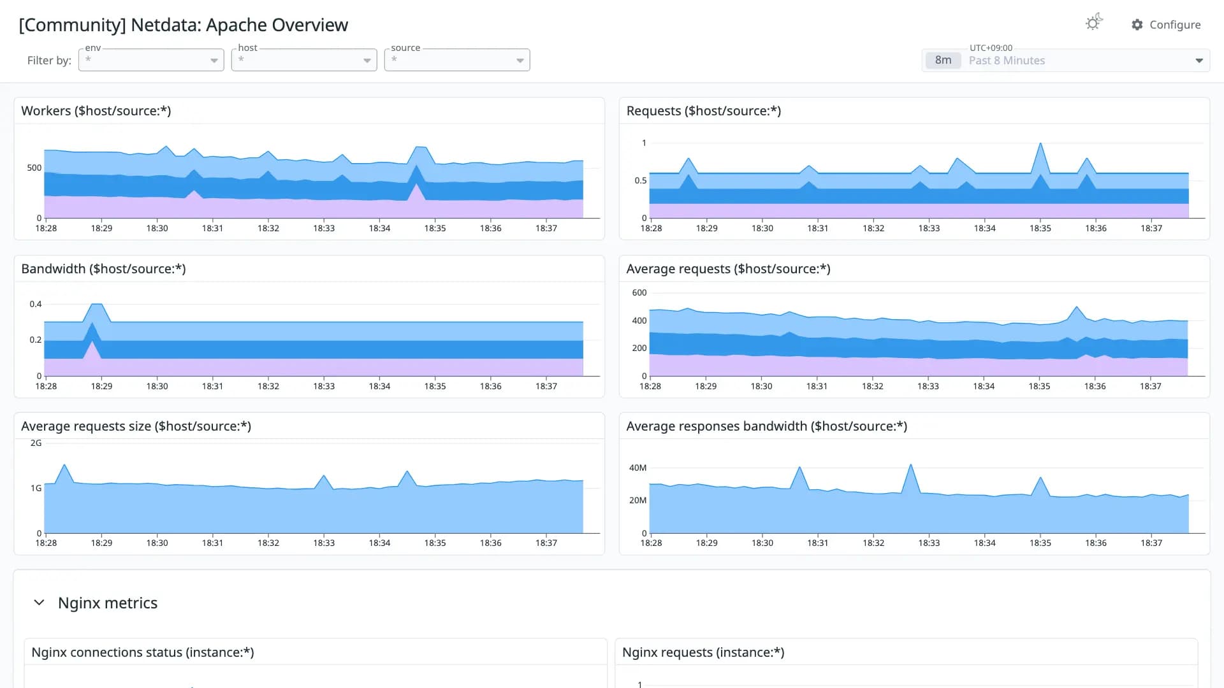Click the Nginx connections status widget title

(143, 652)
